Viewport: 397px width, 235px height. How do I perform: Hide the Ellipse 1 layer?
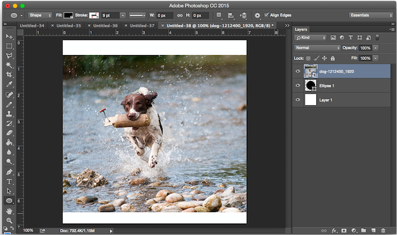[x=298, y=85]
